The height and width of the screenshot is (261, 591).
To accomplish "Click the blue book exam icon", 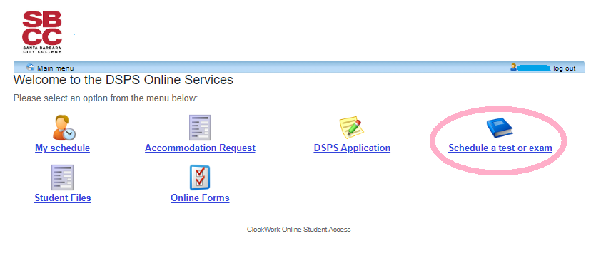I will click(x=500, y=128).
